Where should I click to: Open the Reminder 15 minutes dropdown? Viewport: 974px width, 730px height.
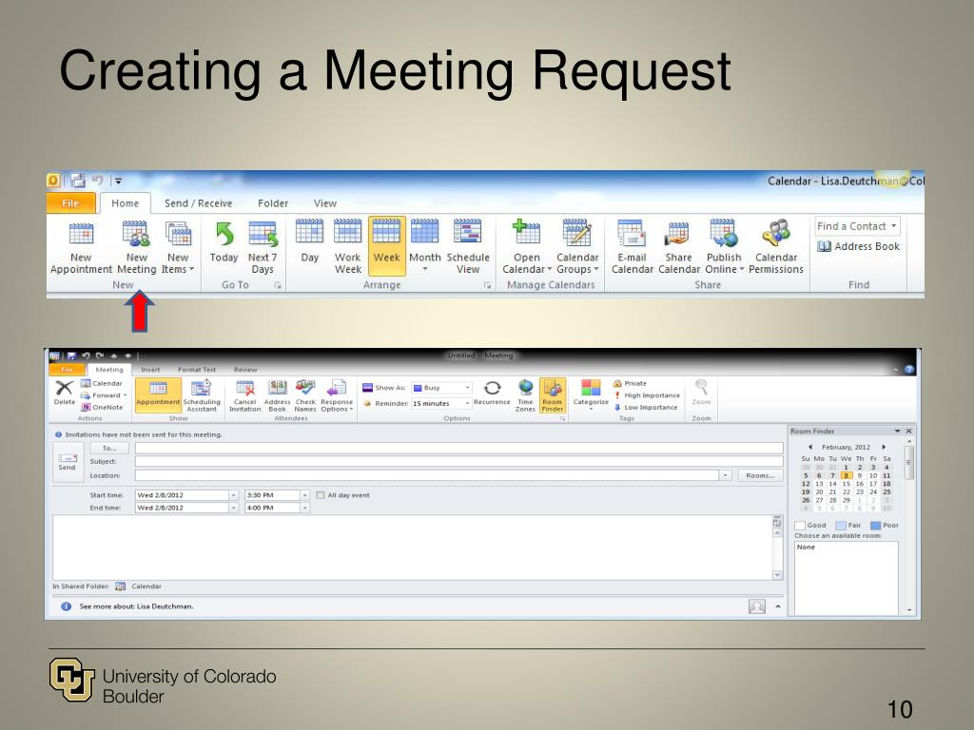[x=467, y=403]
